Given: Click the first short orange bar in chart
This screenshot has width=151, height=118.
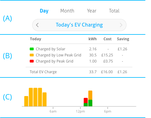Looking at the screenshot, I should tap(26, 101).
